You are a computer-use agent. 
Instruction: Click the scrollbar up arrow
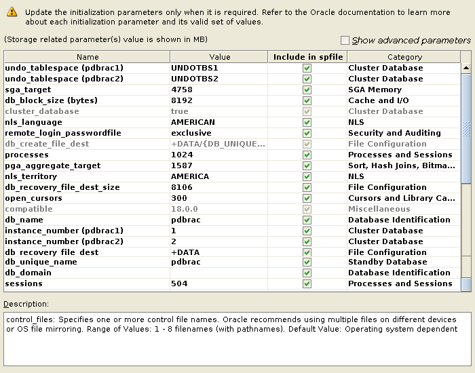tap(466, 68)
